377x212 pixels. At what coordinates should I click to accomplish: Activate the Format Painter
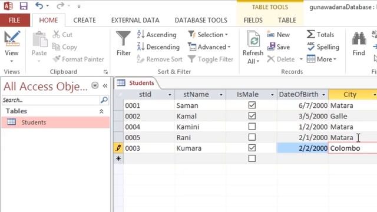tap(78, 59)
